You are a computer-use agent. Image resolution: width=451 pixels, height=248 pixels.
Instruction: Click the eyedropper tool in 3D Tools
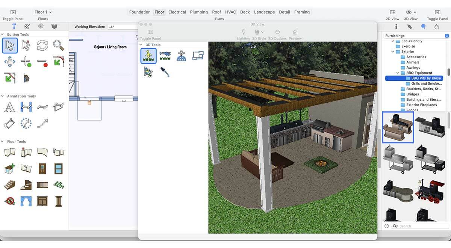165,72
